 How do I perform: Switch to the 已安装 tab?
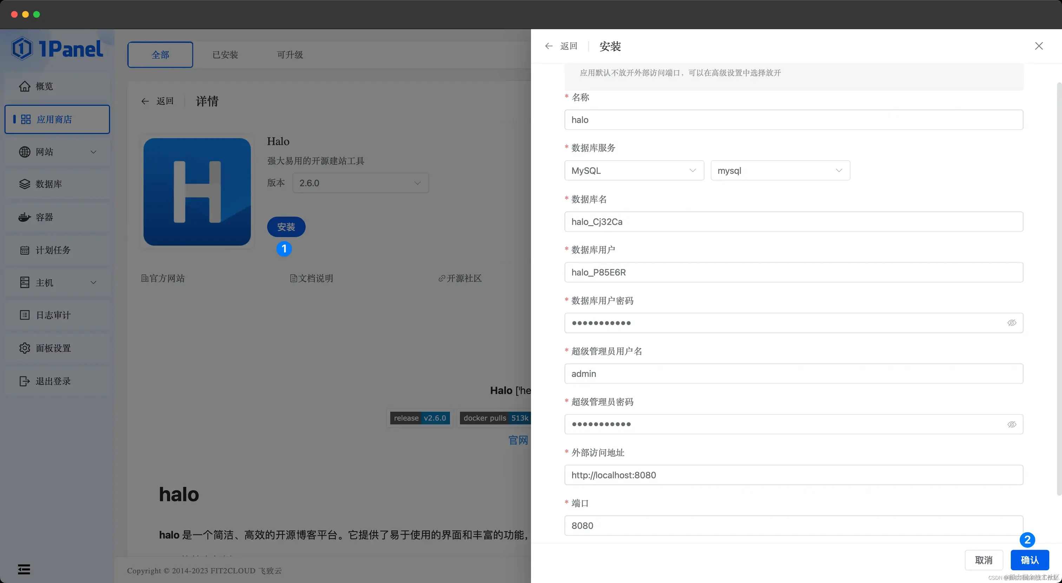click(225, 54)
